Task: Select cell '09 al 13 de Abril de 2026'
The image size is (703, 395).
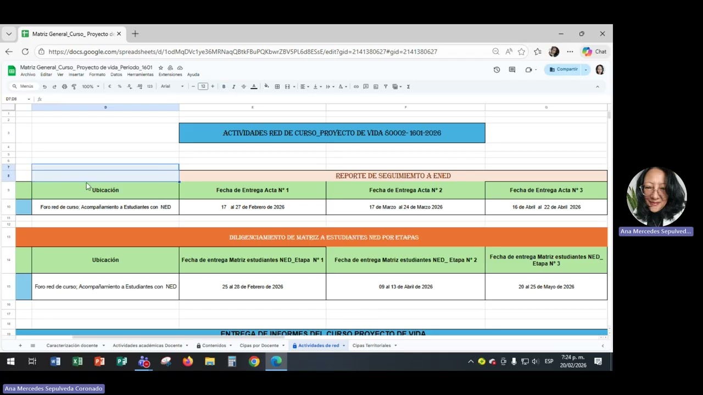Action: click(406, 287)
